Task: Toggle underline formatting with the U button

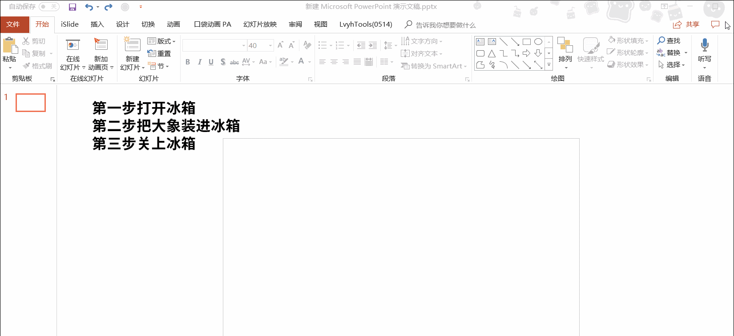Action: point(211,62)
